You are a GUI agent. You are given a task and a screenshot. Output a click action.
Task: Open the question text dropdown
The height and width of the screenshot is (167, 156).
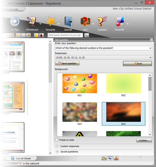coord(151,48)
